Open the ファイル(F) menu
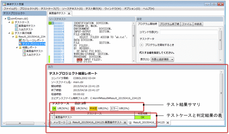The height and width of the screenshot is (134, 229). coord(10,9)
